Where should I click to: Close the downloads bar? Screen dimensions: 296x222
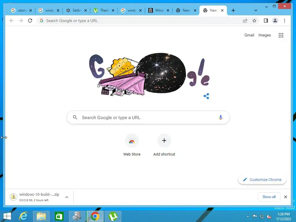tap(285, 197)
